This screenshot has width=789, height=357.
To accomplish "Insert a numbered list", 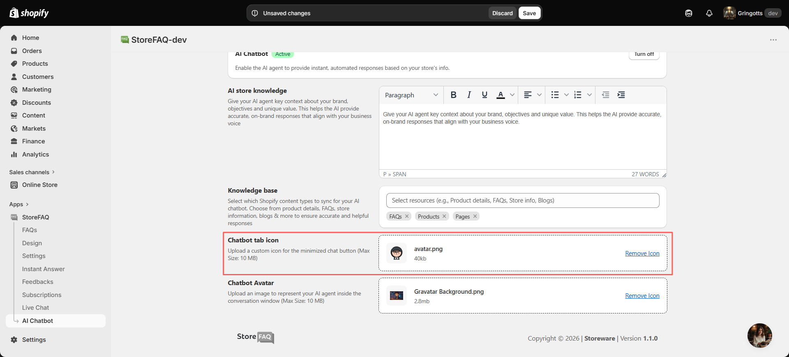I will pyautogui.click(x=578, y=95).
